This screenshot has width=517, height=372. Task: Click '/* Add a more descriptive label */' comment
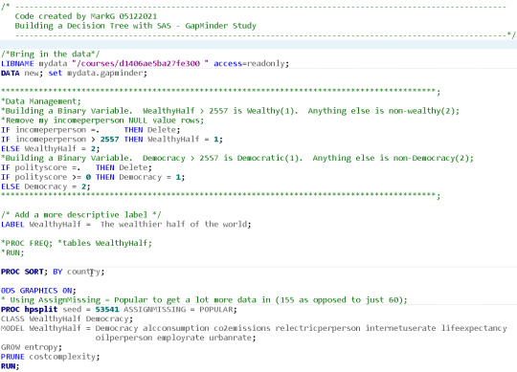[81, 215]
